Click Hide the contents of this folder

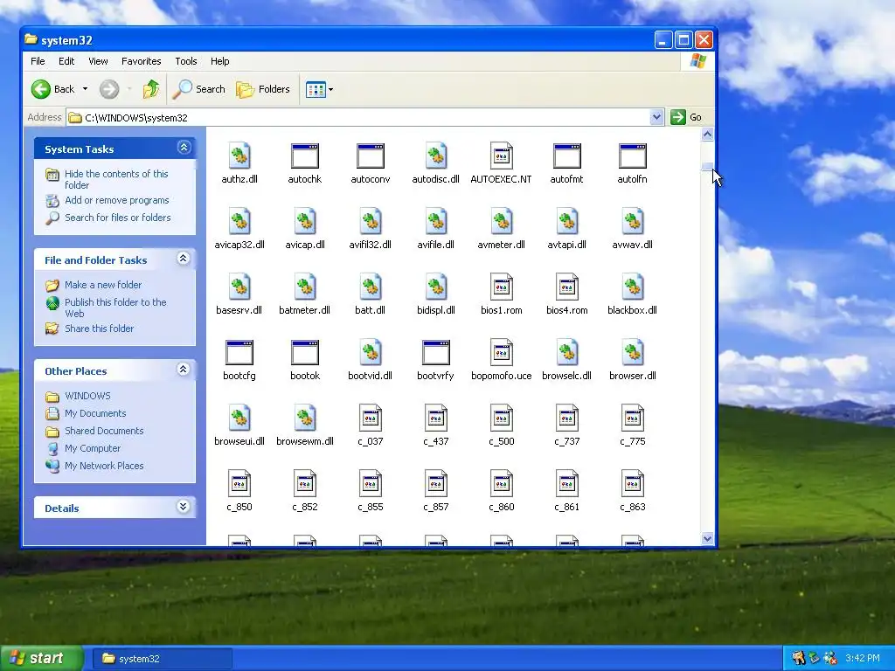pyautogui.click(x=116, y=179)
